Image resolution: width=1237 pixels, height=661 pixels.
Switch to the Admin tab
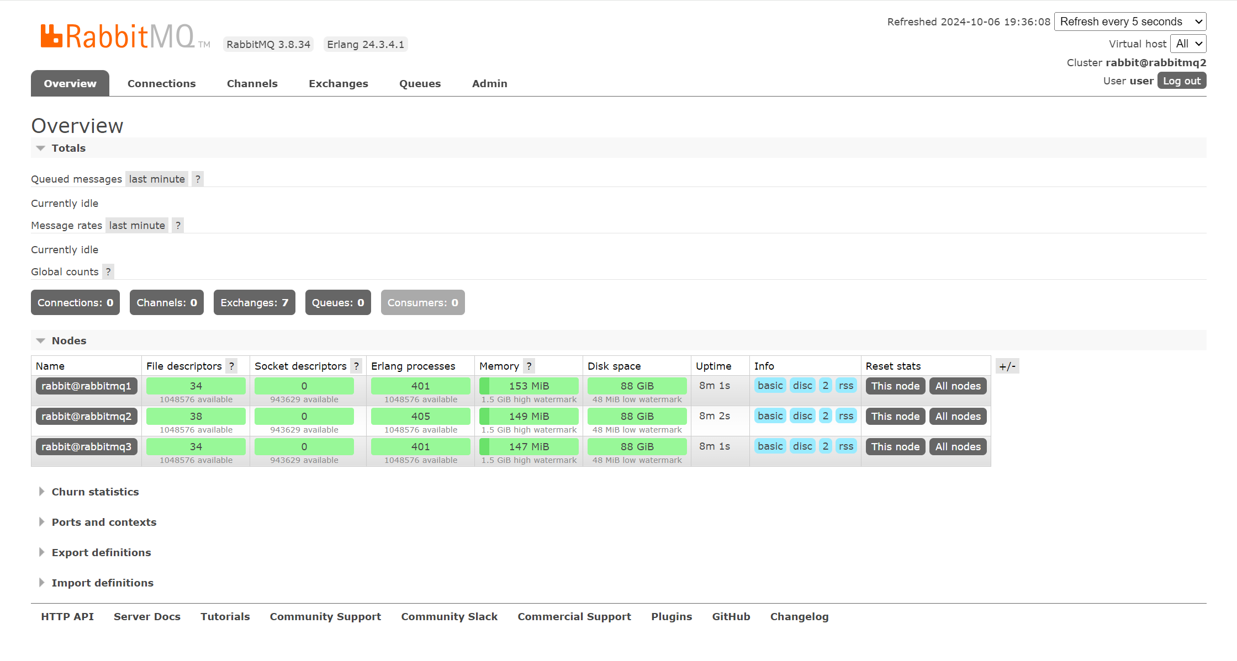coord(490,83)
